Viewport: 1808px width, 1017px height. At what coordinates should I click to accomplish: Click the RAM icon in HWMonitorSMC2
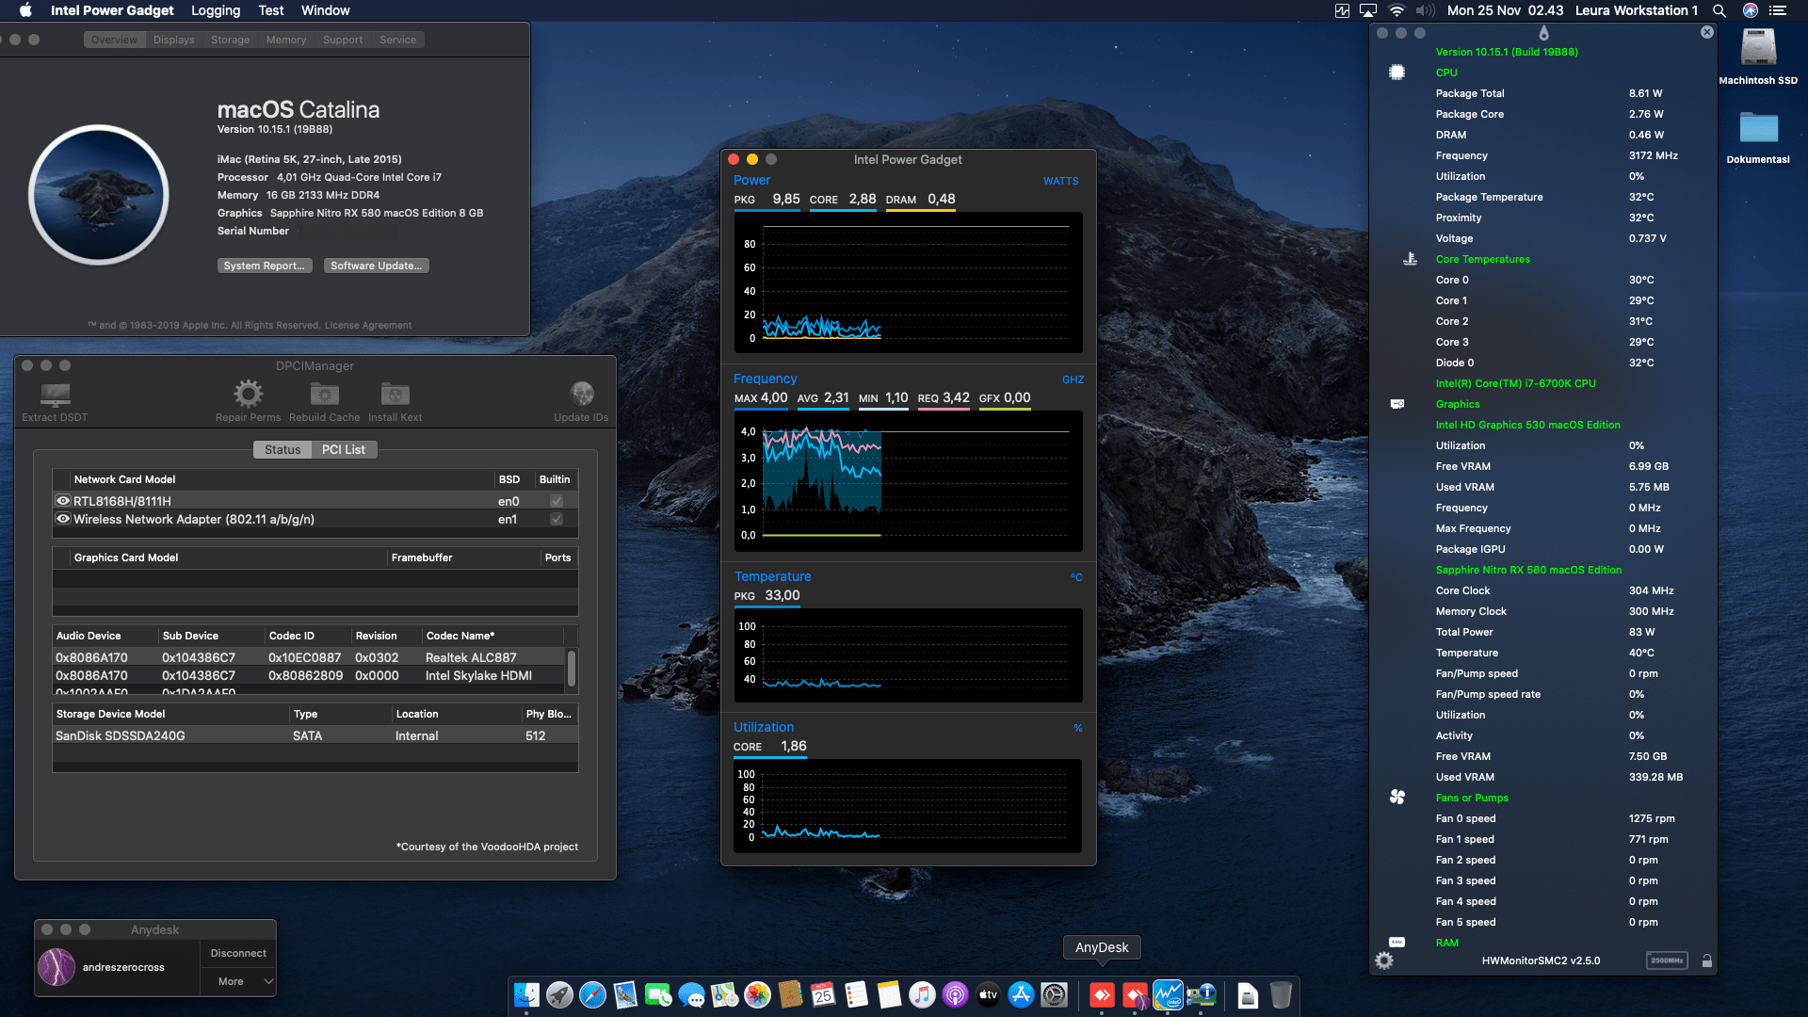click(1397, 942)
